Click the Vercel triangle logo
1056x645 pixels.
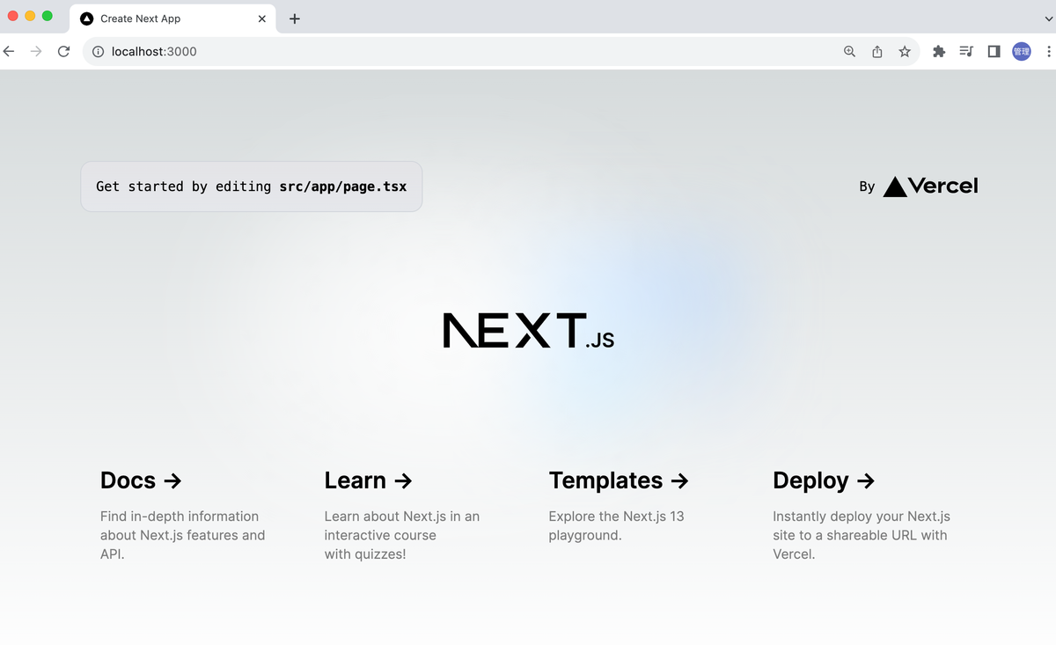[x=893, y=186]
